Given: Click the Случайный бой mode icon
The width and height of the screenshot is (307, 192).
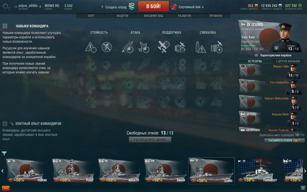Looking at the screenshot, I should [174, 6].
